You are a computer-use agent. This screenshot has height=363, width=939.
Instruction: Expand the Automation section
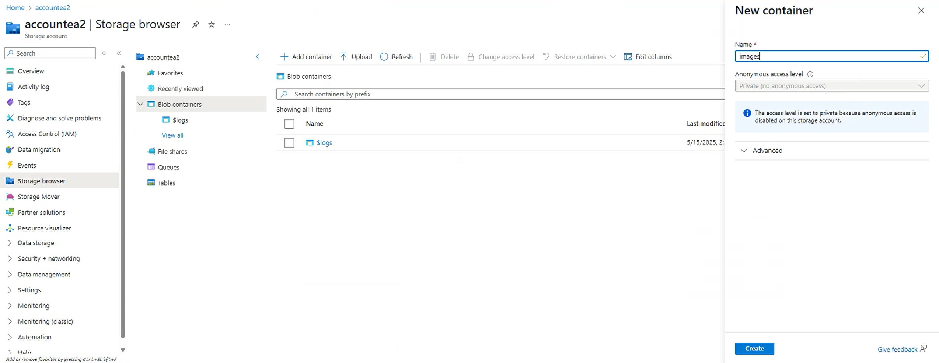pyautogui.click(x=10, y=337)
